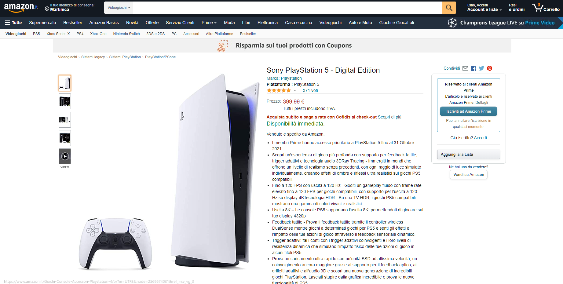Expand the star ratings breakdown chevron
563x284 pixels.
[295, 90]
